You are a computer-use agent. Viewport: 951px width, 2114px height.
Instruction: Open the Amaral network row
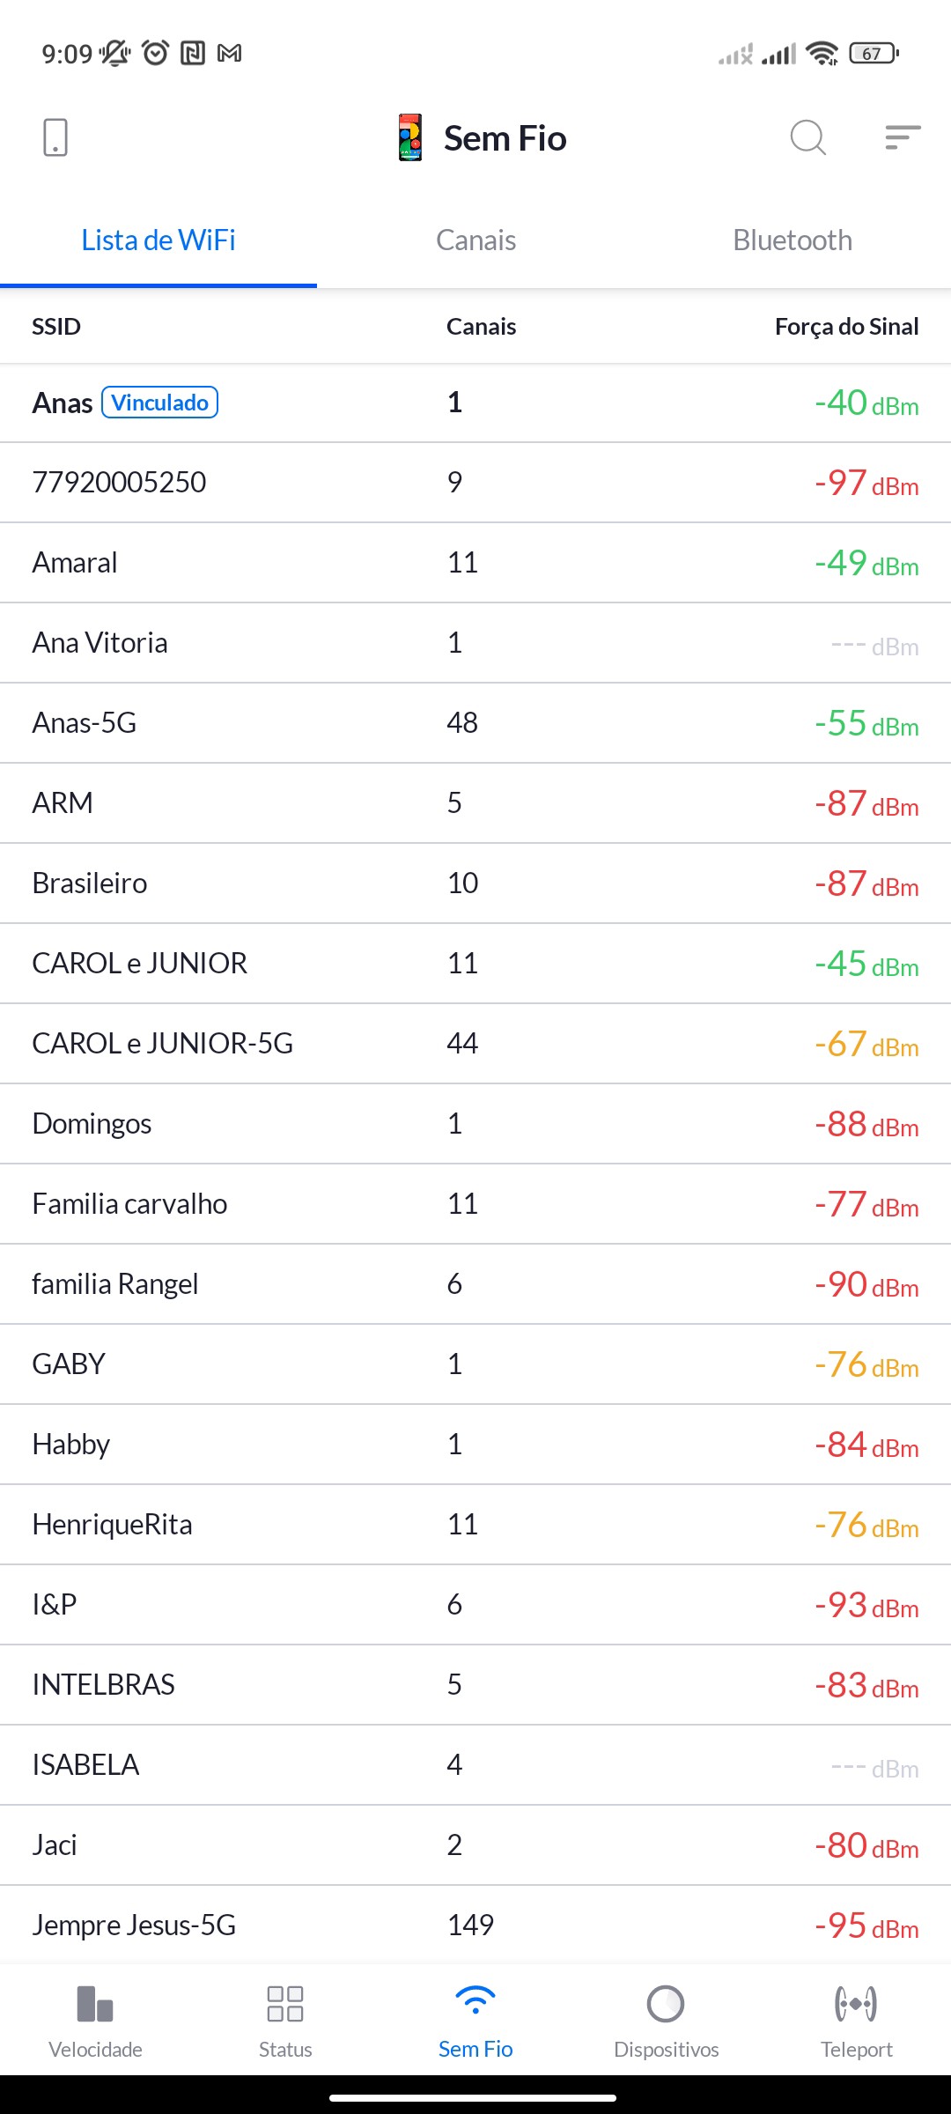point(475,563)
